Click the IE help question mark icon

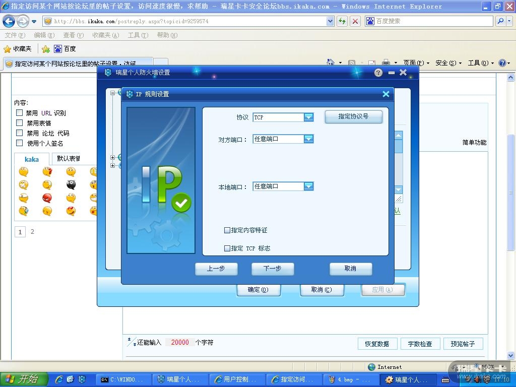(502, 63)
